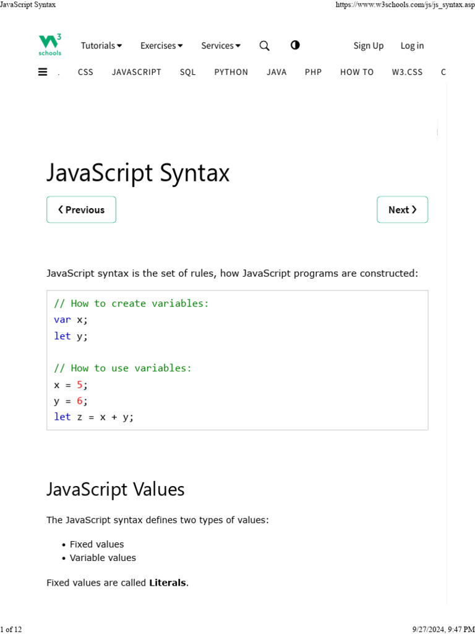Click the W3Schools logo

pos(50,45)
